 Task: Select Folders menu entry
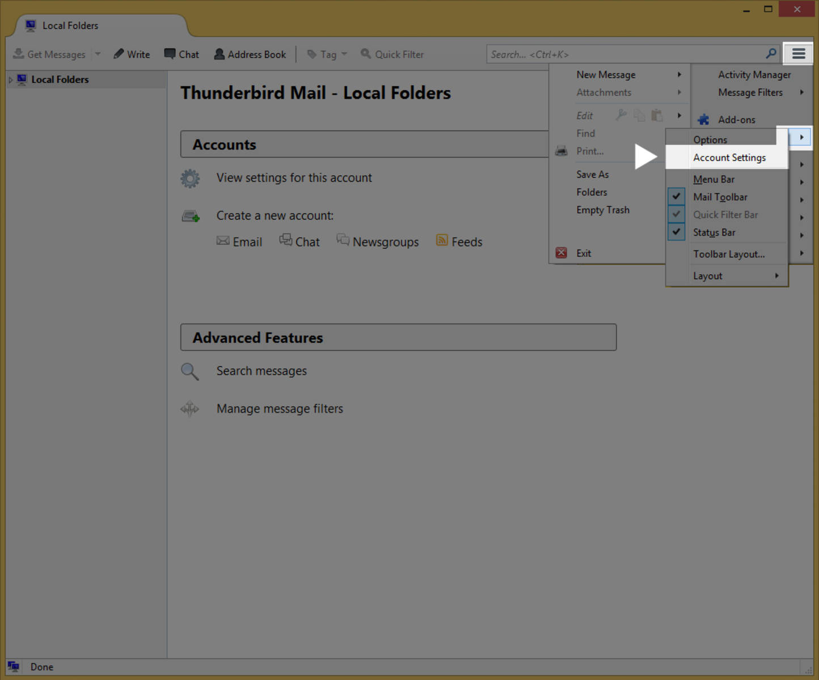592,192
